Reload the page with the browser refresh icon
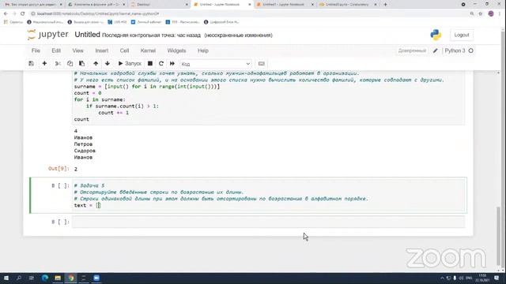This screenshot has height=284, width=506. 22,13
